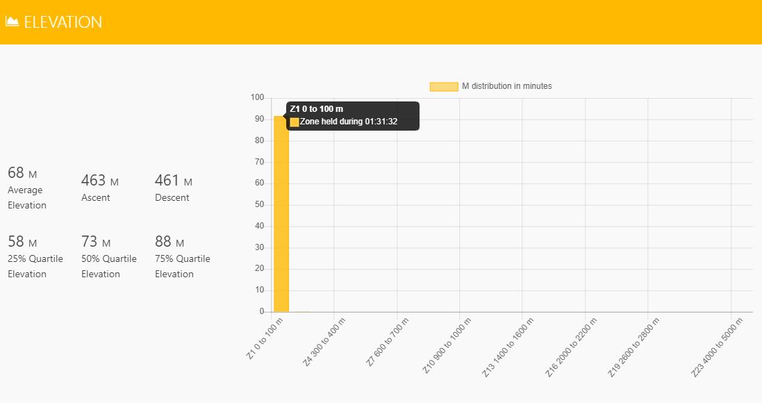
Task: Click the Z4 300 to 400 m axis label
Action: coord(324,342)
